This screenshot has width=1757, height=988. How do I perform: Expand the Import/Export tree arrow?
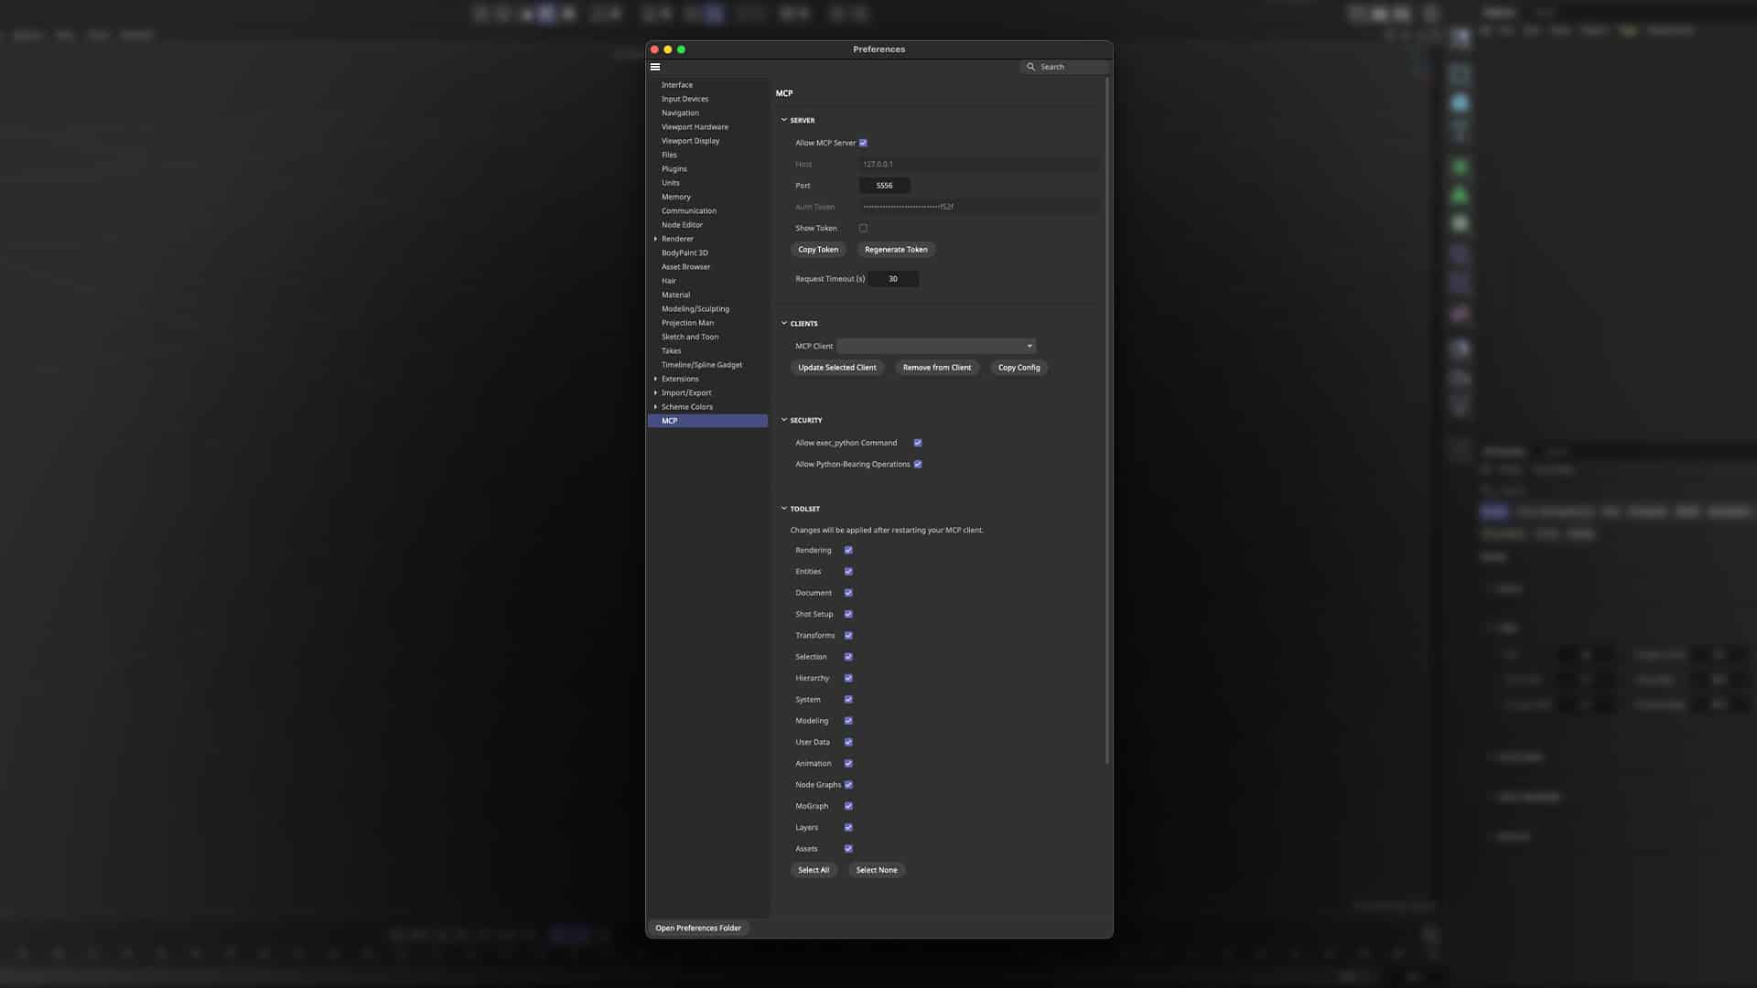coord(655,392)
